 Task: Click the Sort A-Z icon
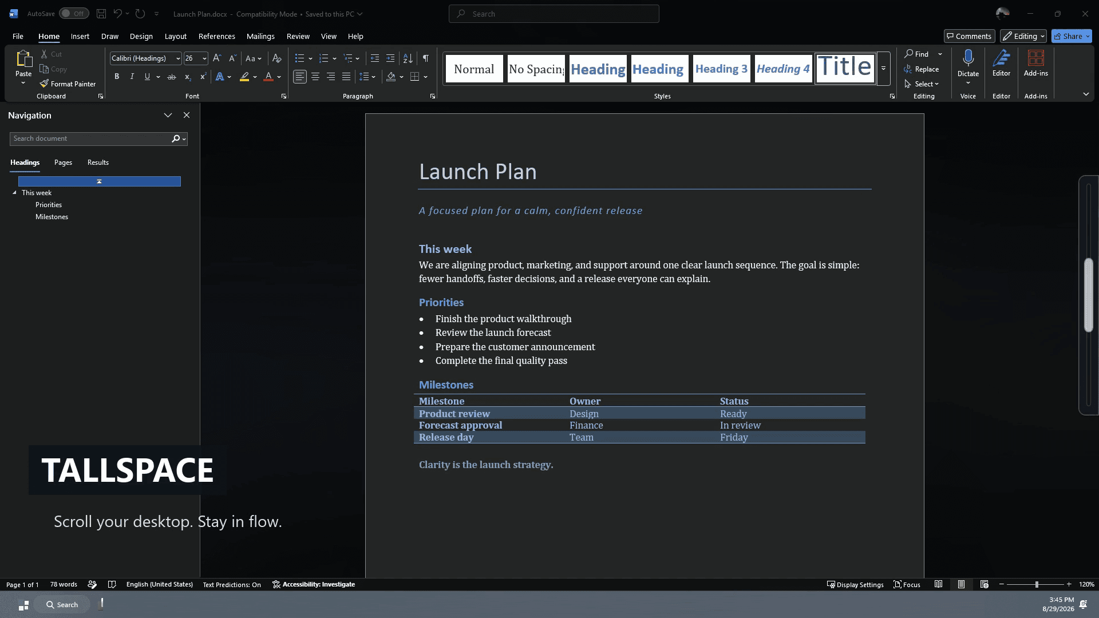coord(408,58)
